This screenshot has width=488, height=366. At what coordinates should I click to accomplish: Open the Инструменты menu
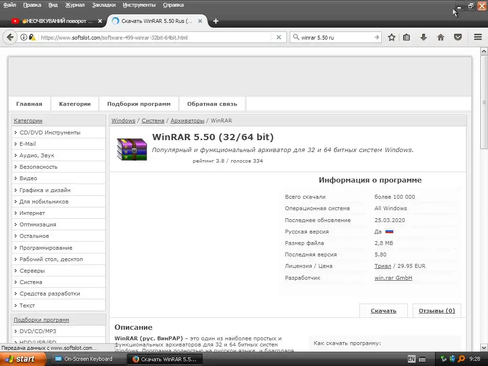tap(139, 5)
